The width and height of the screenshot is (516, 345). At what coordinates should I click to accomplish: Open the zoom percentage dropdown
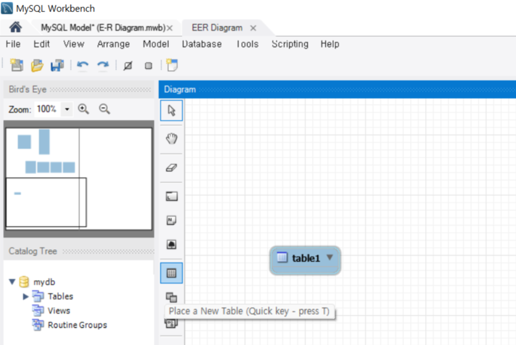click(67, 109)
